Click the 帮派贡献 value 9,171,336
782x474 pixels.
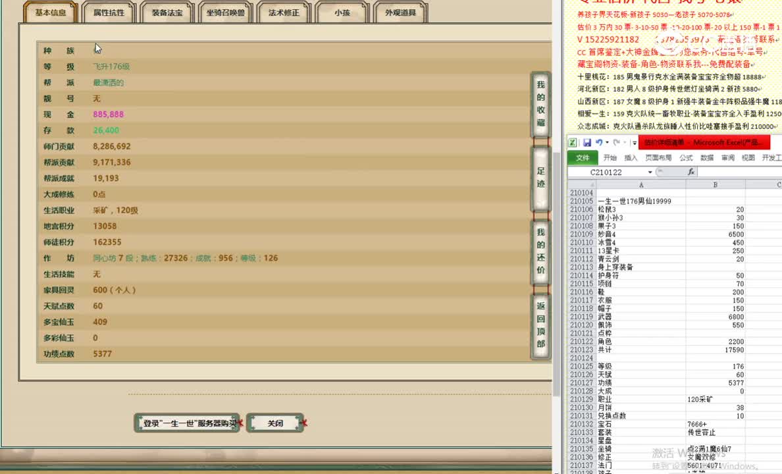click(x=112, y=162)
